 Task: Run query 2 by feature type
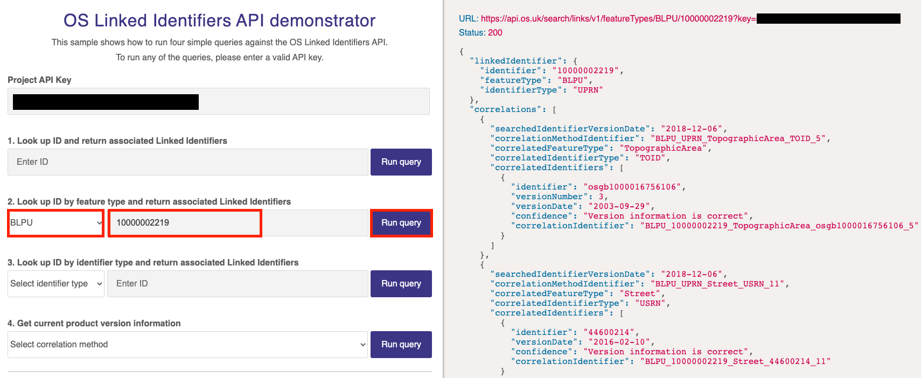401,223
